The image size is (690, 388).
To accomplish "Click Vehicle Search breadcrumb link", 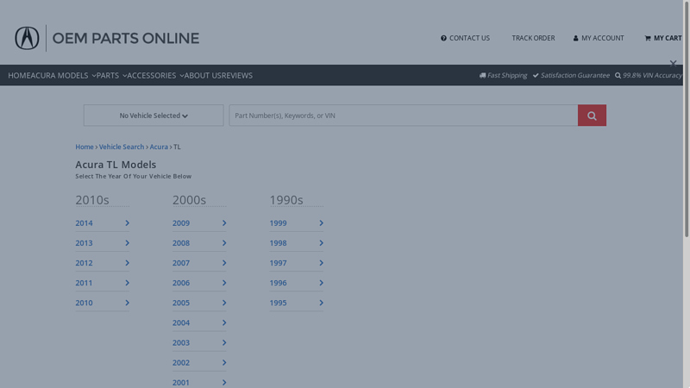I will tap(122, 147).
